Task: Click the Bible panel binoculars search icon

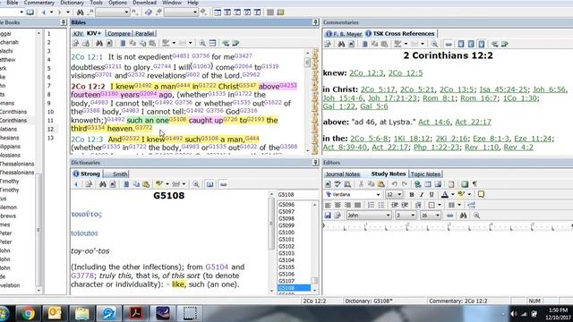Action: coord(99,43)
